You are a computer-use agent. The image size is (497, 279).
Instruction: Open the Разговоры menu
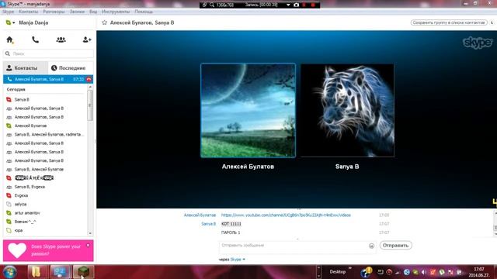pyautogui.click(x=54, y=12)
